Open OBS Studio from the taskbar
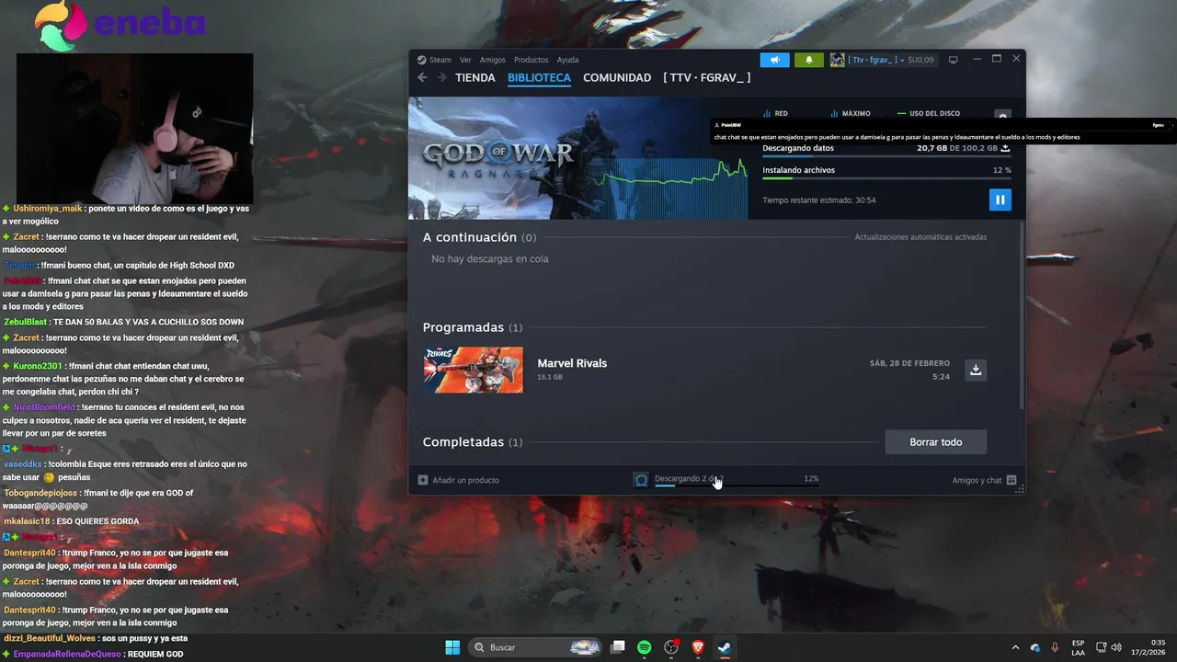1177x662 pixels. (x=671, y=647)
